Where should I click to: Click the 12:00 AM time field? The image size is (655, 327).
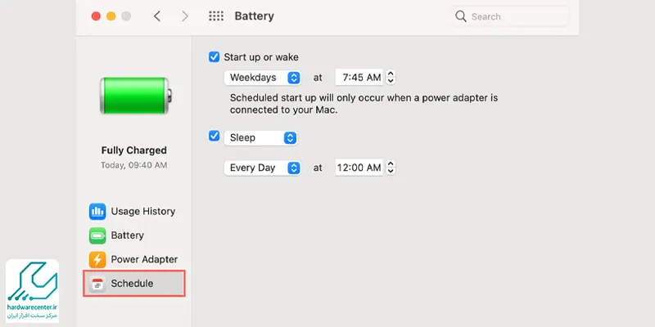(359, 168)
